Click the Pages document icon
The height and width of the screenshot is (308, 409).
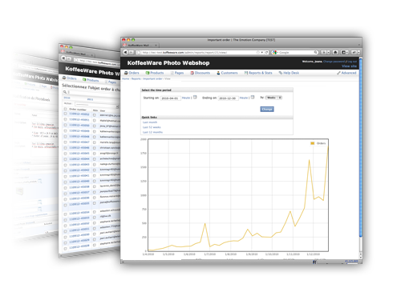(x=172, y=73)
